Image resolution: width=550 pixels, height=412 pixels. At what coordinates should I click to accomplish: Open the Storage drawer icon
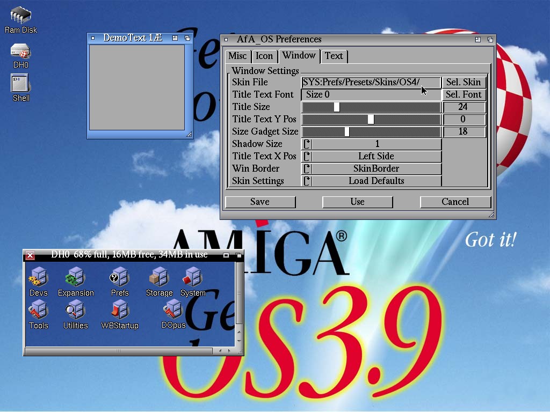(x=159, y=282)
